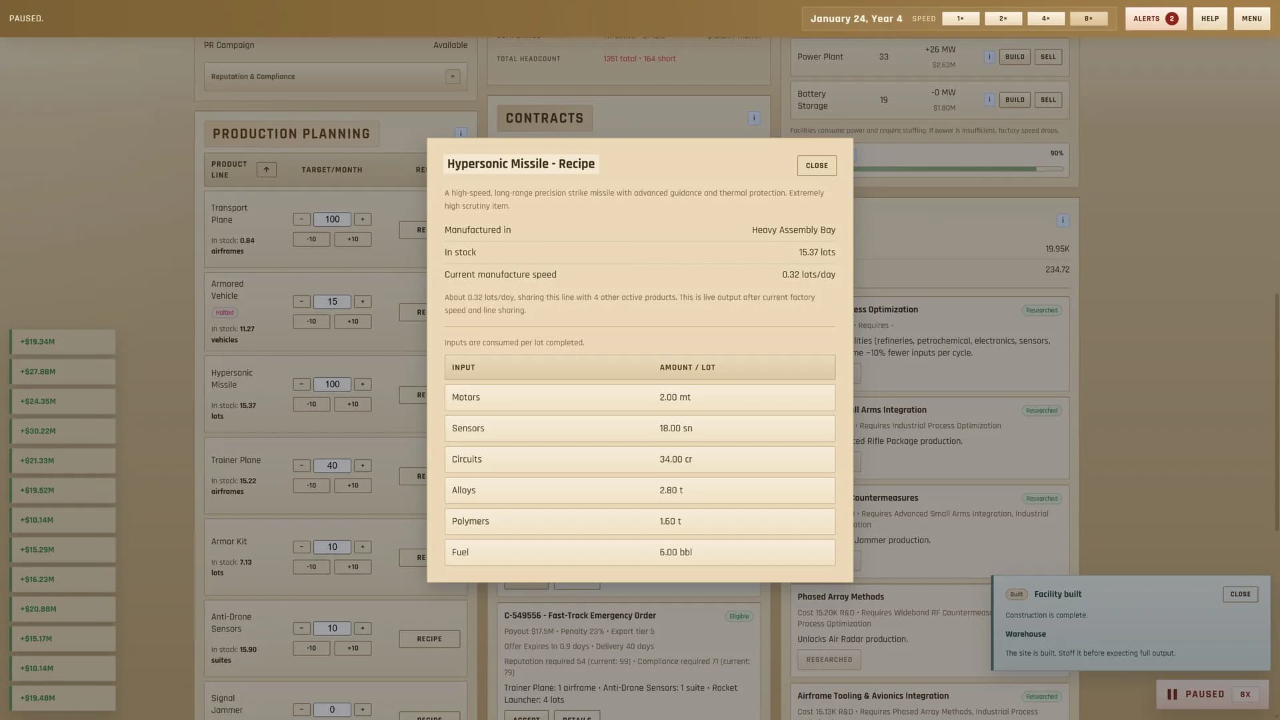Open Production Planning info icon
The image size is (1280, 720).
pos(461,133)
